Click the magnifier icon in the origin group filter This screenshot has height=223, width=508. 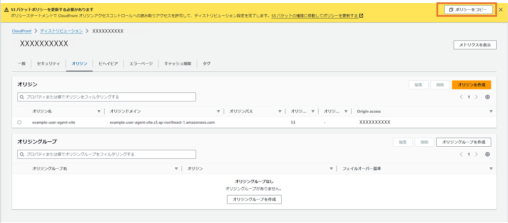coord(22,154)
